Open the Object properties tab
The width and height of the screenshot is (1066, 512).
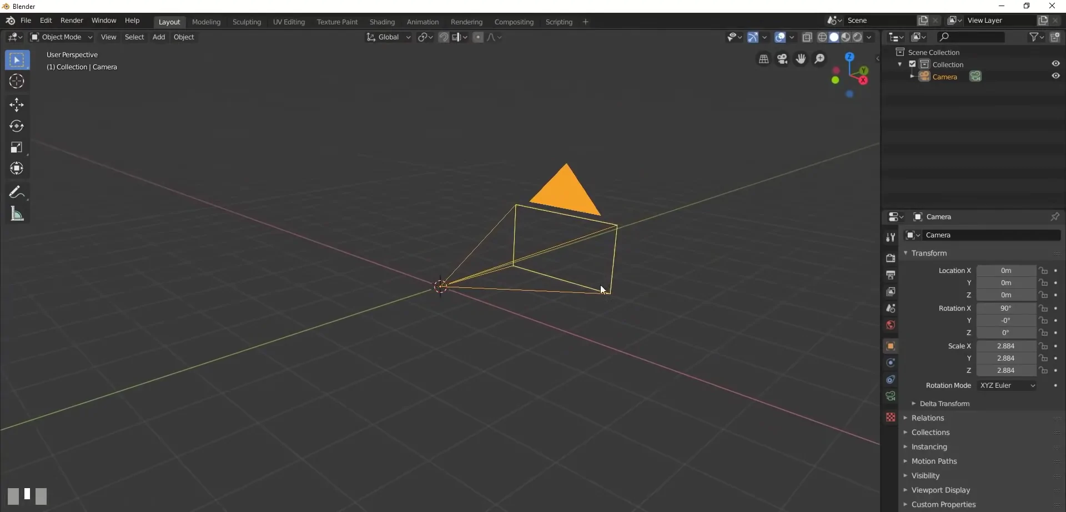[891, 346]
